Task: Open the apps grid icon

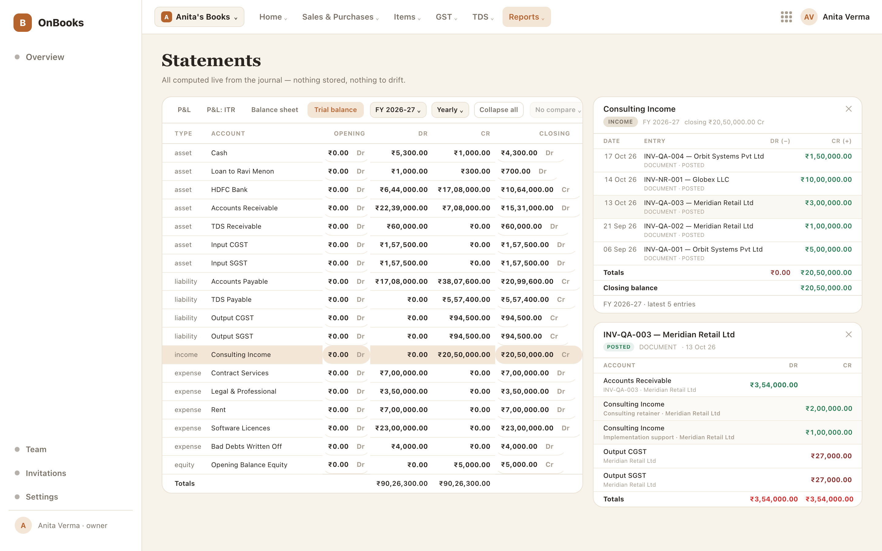Action: pos(786,17)
